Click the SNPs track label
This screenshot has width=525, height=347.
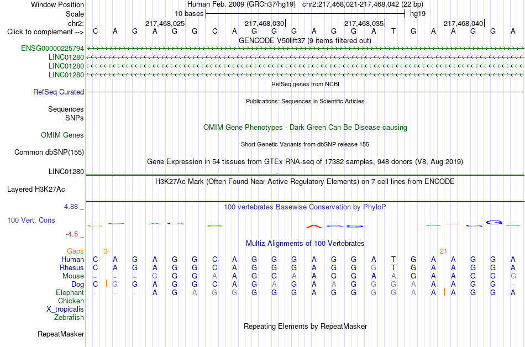75,118
